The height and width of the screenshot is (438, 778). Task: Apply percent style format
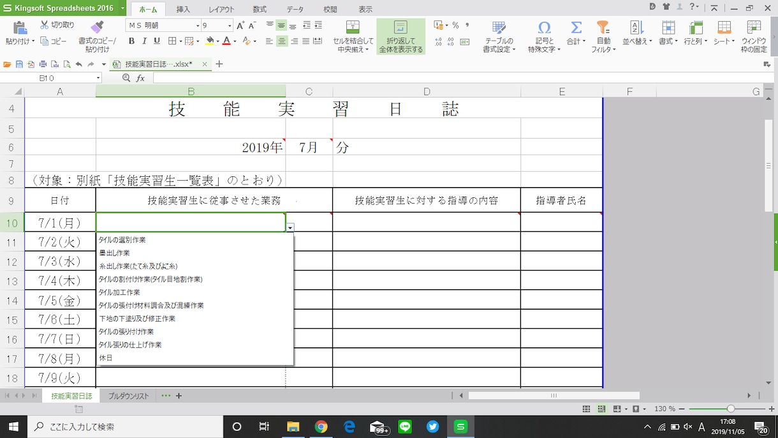pos(455,26)
